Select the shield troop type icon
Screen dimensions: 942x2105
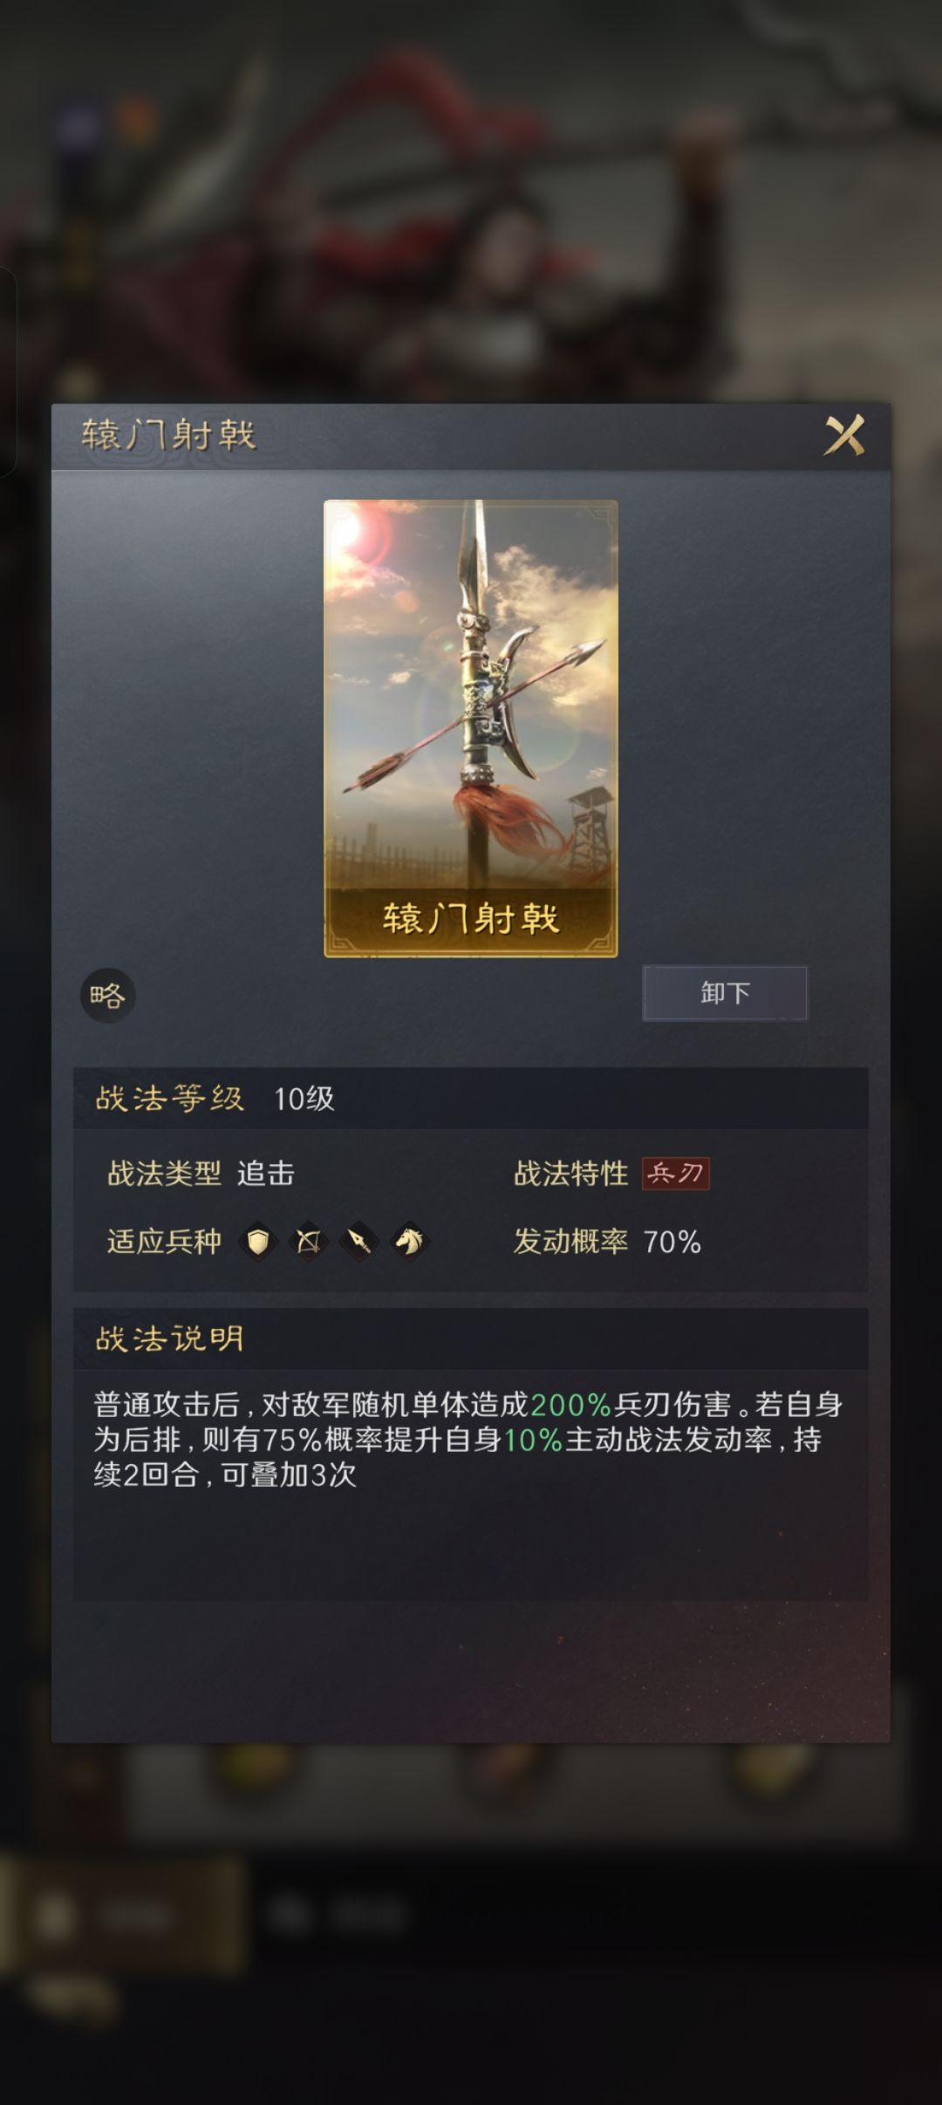click(258, 1241)
